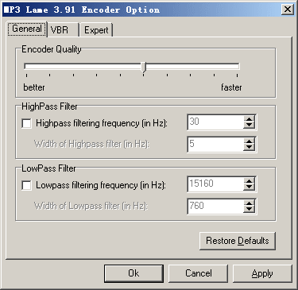This screenshot has height=290, width=298.
Task: Open the Expert tab
Action: pos(96,30)
